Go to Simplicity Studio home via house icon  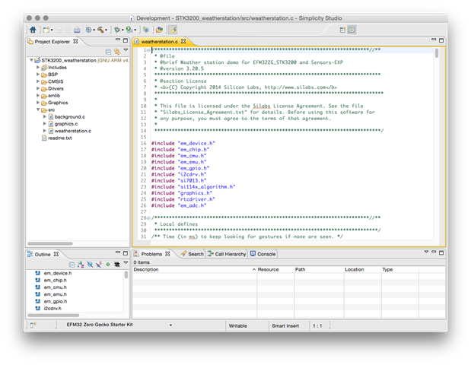point(33,30)
